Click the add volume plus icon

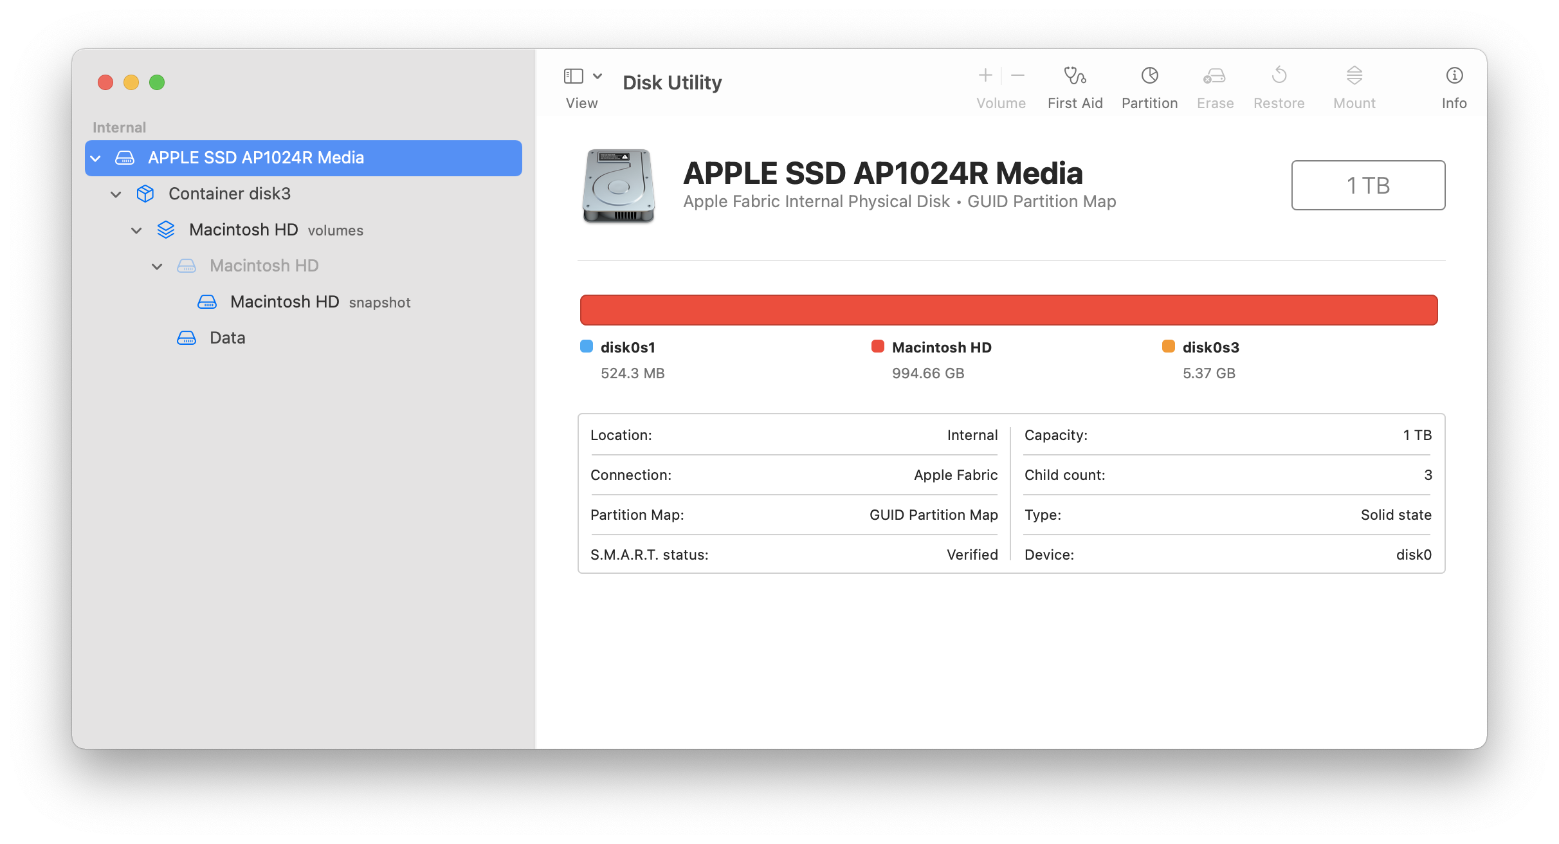click(x=985, y=76)
